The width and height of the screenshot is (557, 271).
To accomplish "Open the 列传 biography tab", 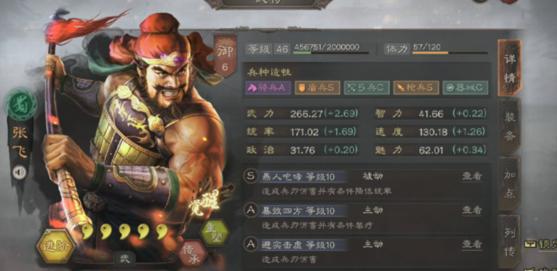I will pyautogui.click(x=509, y=241).
